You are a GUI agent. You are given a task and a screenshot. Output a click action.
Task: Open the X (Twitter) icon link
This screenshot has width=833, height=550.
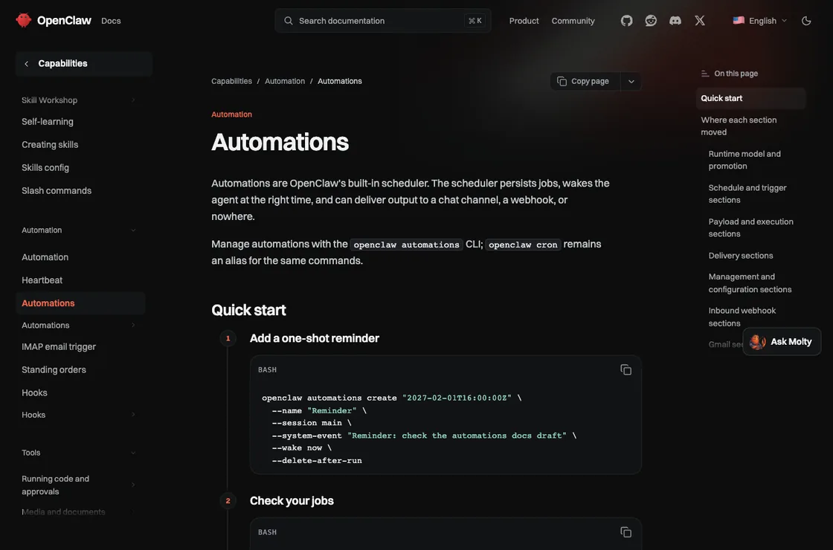700,21
